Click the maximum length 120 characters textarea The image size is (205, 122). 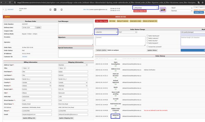tap(193, 41)
